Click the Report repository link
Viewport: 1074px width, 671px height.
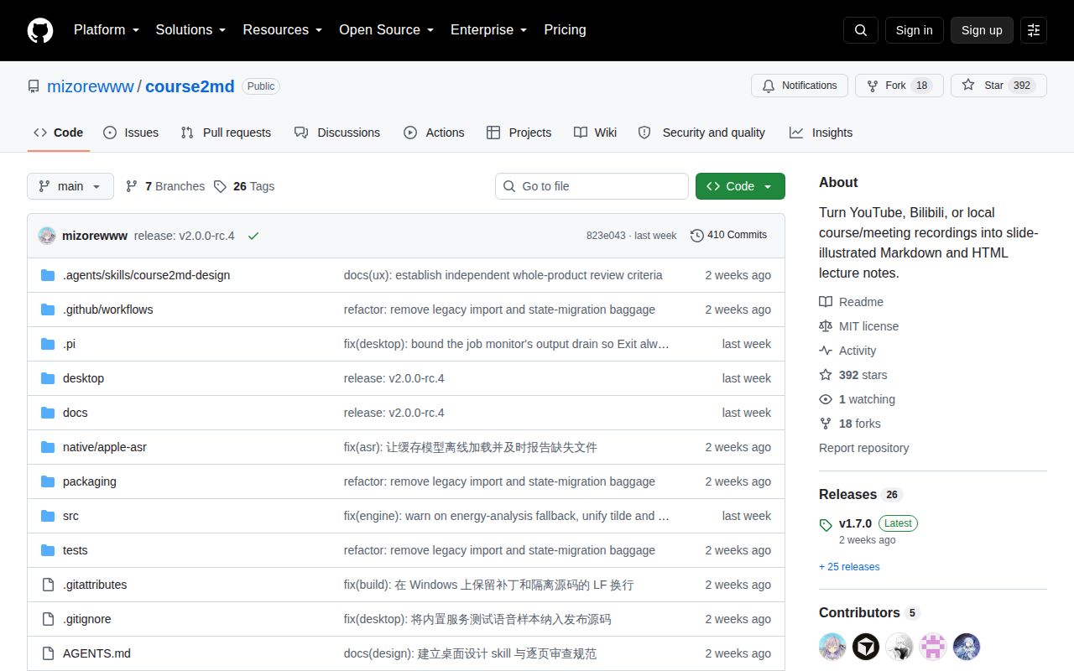864,448
